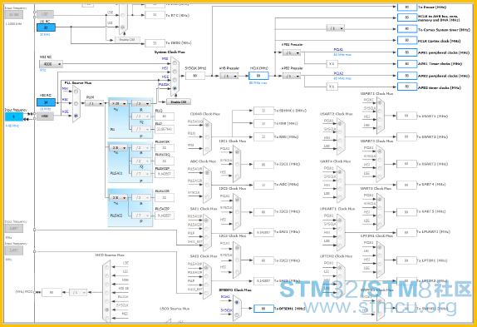The width and height of the screenshot is (477, 327).
Task: Open the PLLSAI1 /R divider dropdown
Action: [x=141, y=147]
